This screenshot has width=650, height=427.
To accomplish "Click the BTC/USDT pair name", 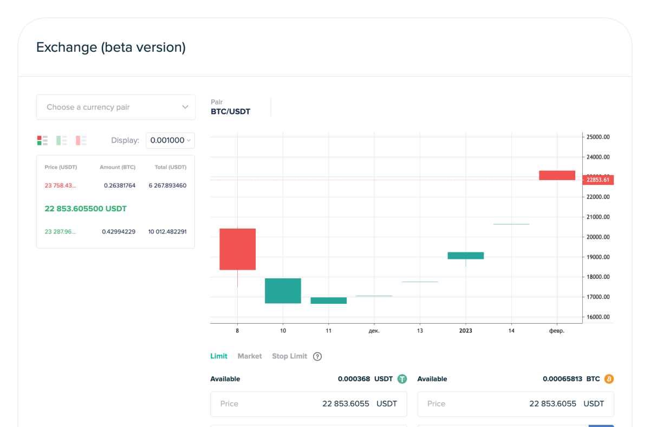I will click(231, 112).
